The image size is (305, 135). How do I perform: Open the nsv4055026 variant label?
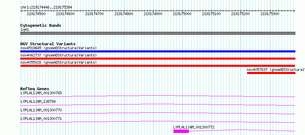point(59,62)
